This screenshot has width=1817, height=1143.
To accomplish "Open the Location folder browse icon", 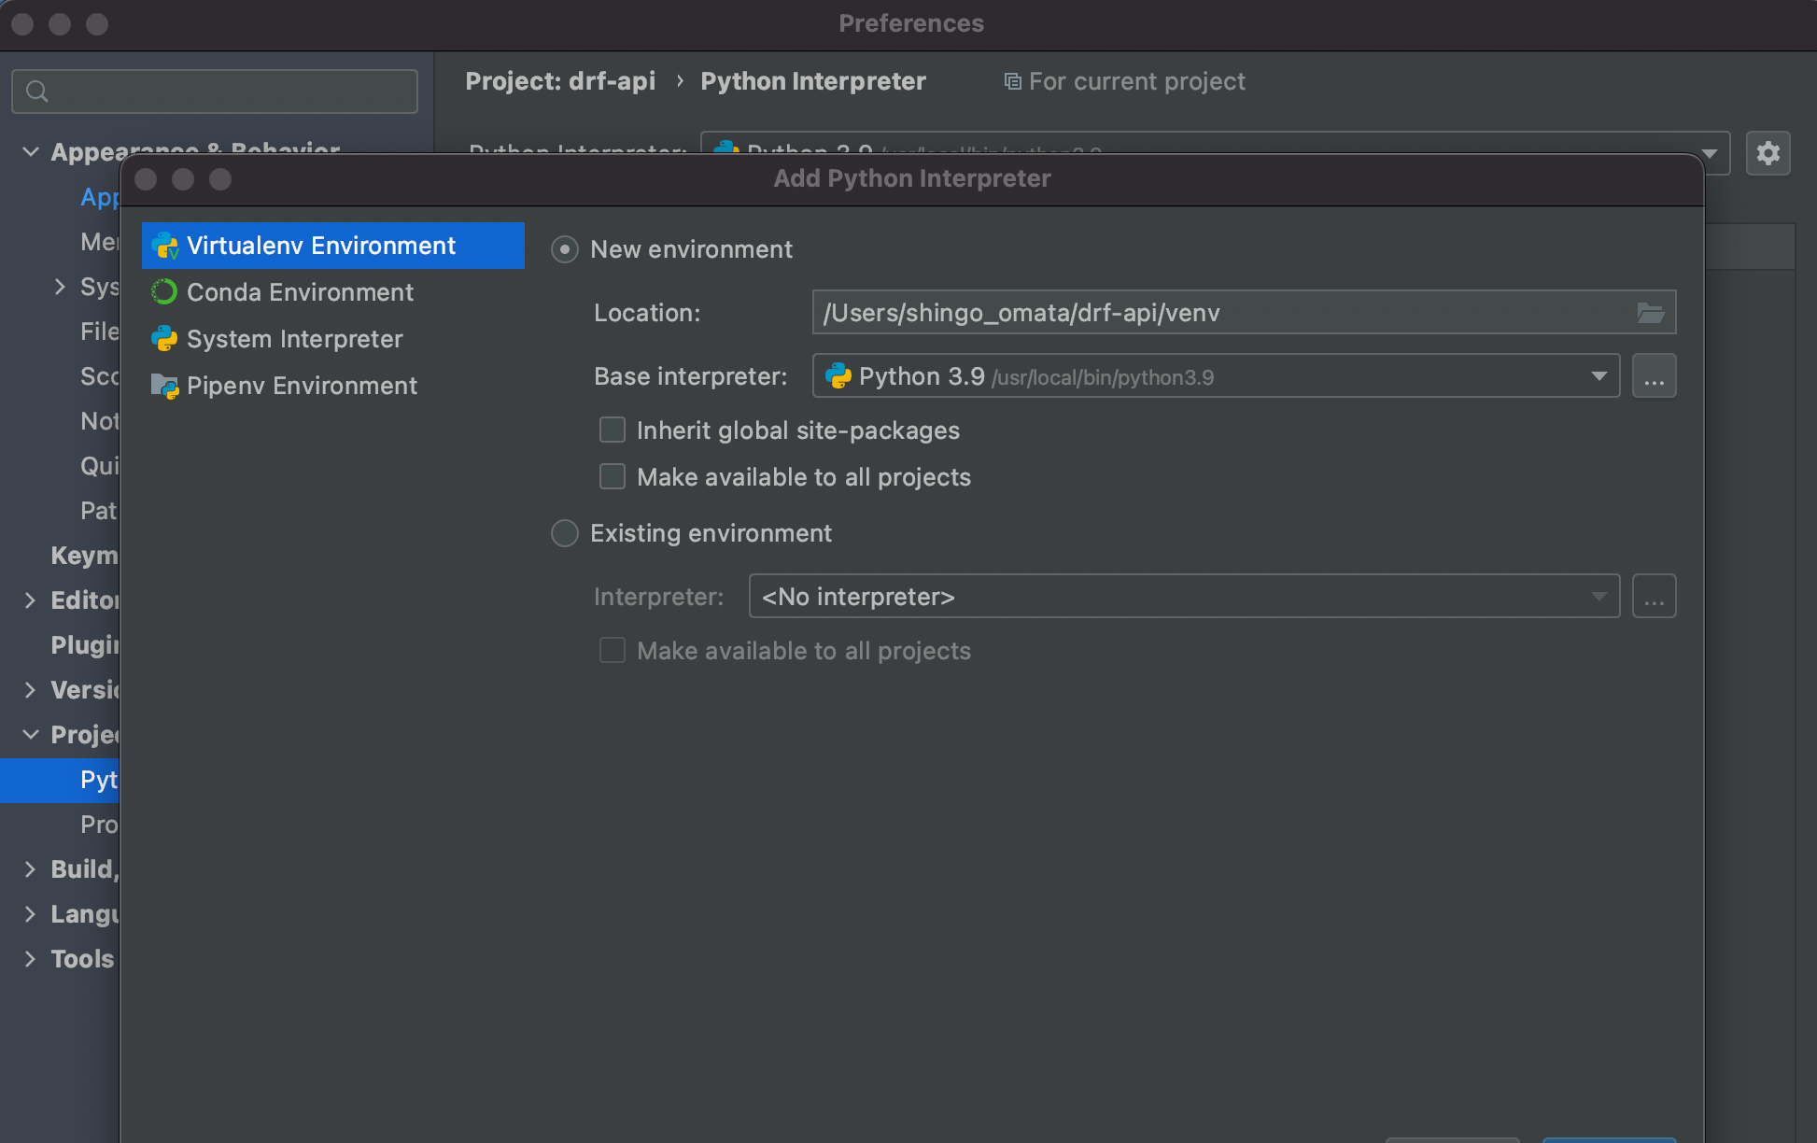I will pos(1650,313).
